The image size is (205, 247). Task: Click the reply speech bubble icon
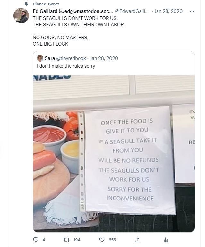pos(36,240)
